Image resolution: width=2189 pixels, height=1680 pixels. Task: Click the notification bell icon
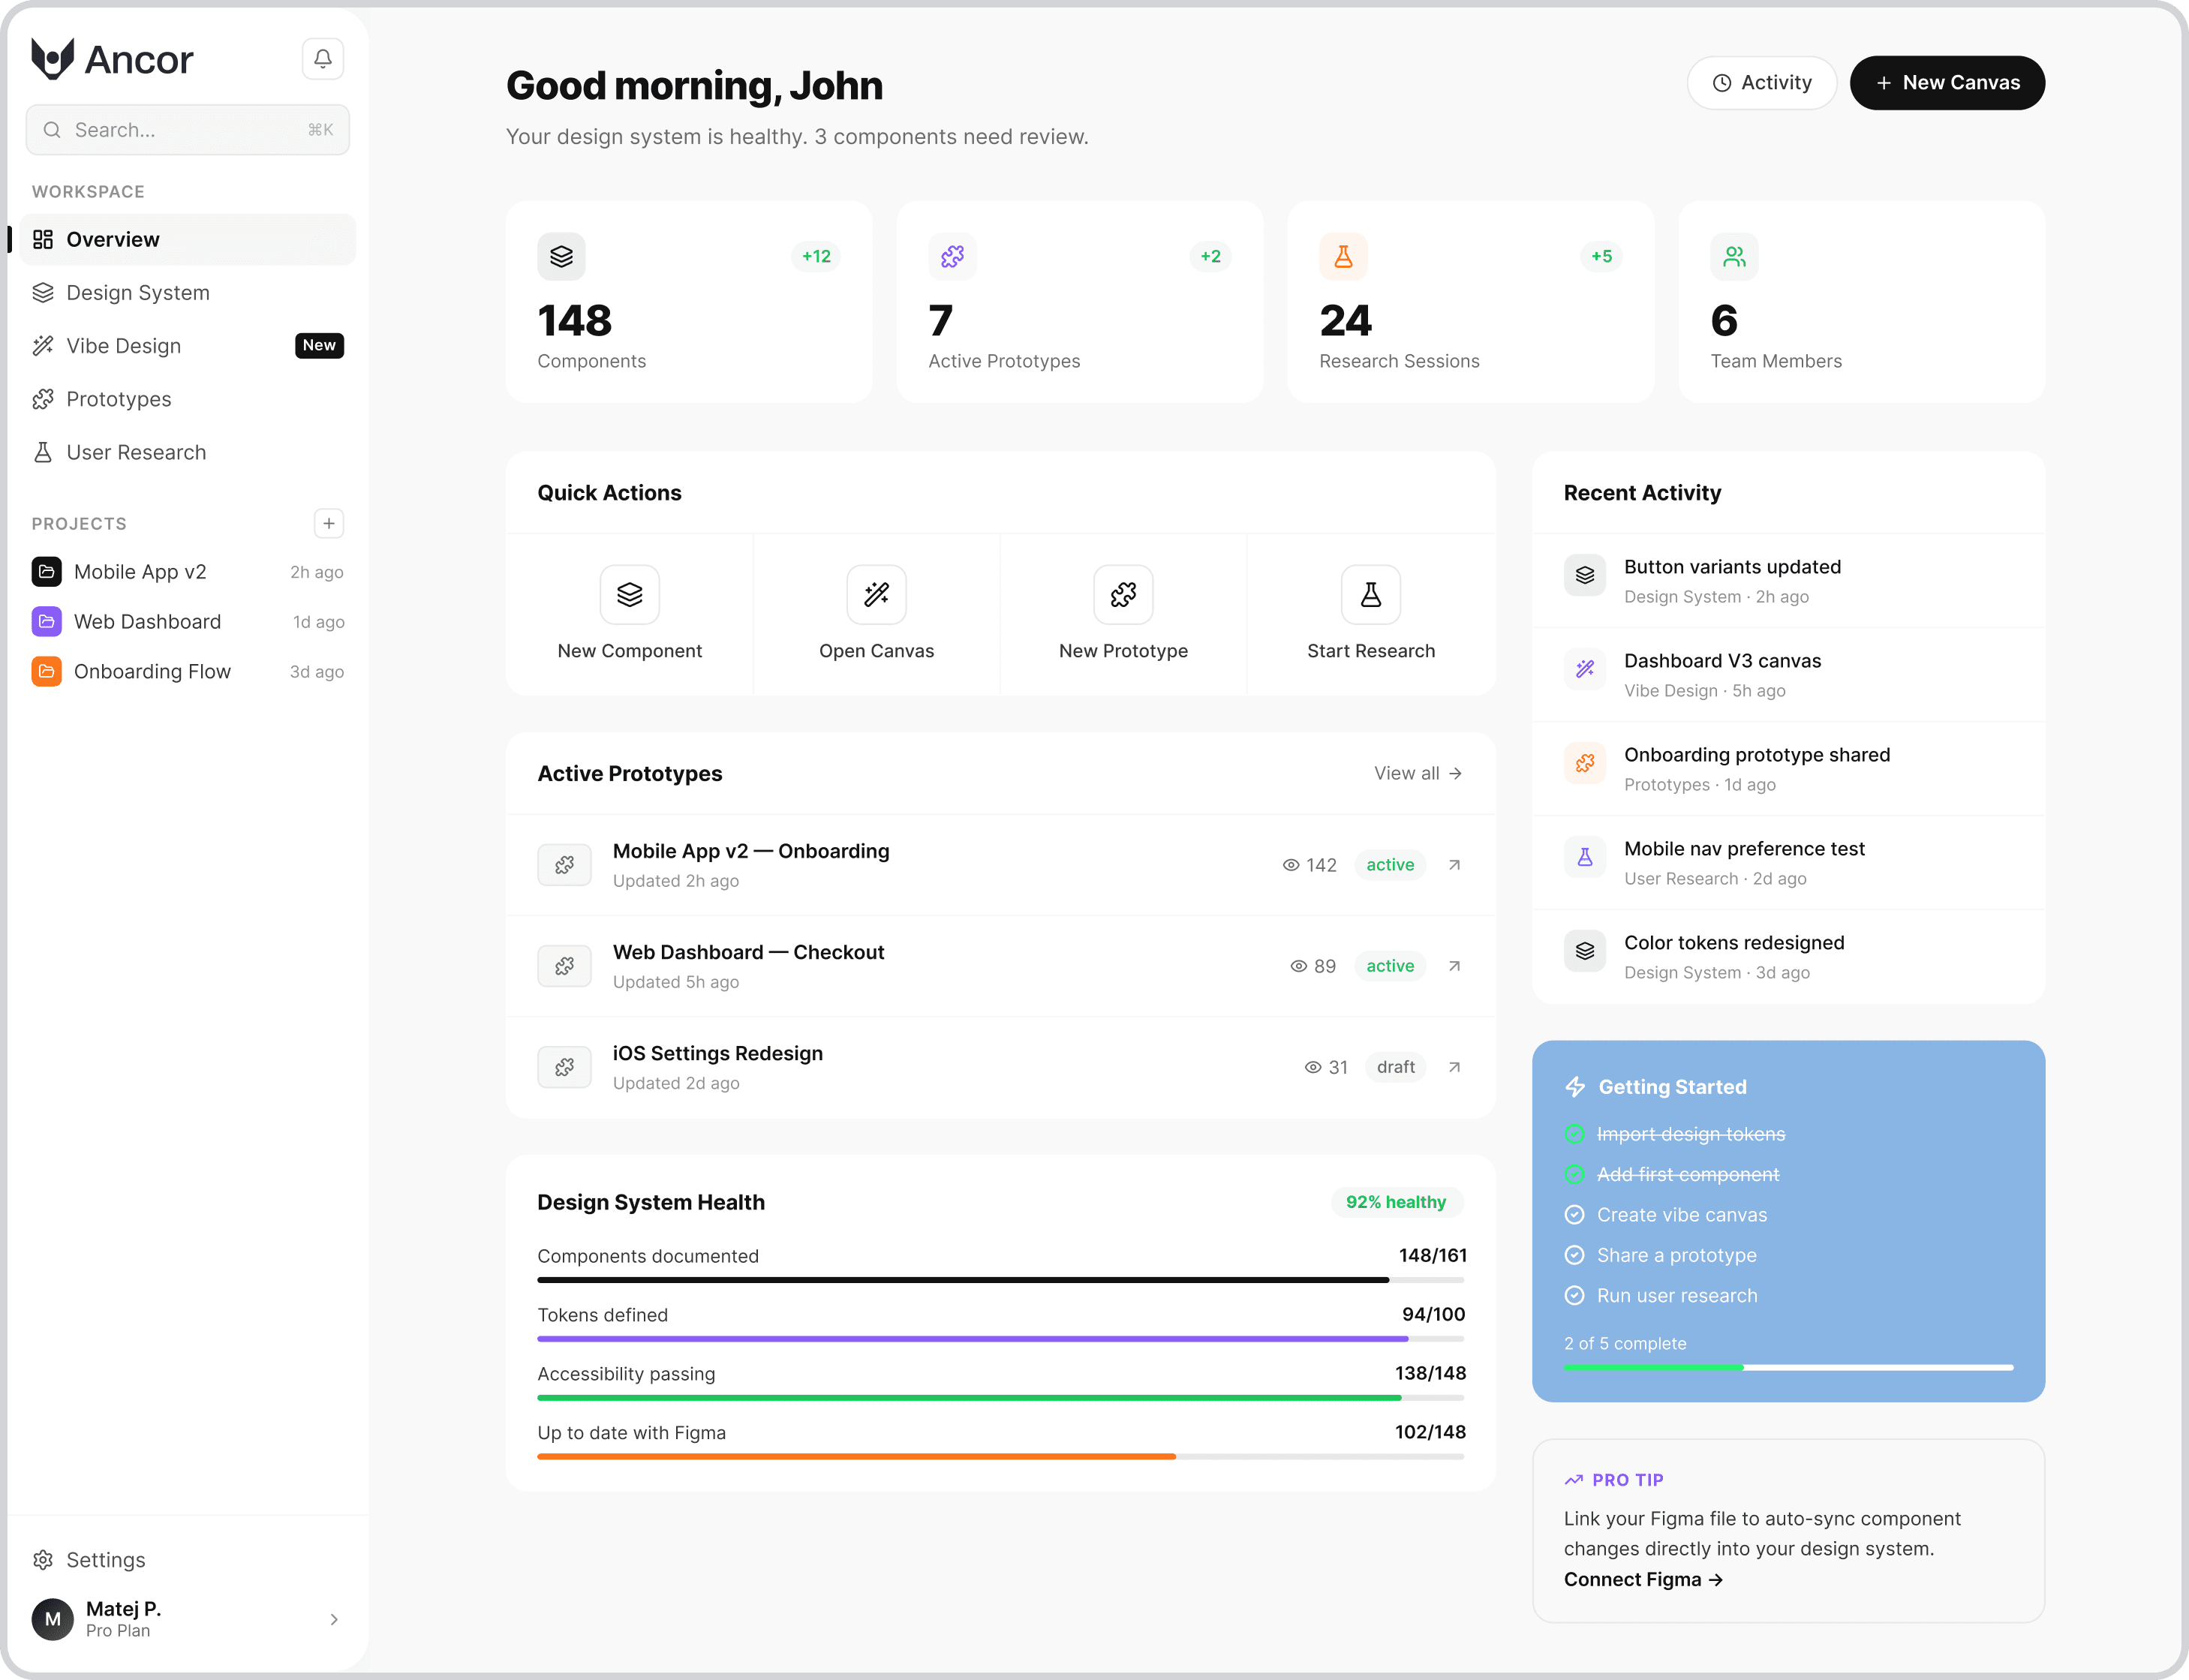pyautogui.click(x=322, y=58)
